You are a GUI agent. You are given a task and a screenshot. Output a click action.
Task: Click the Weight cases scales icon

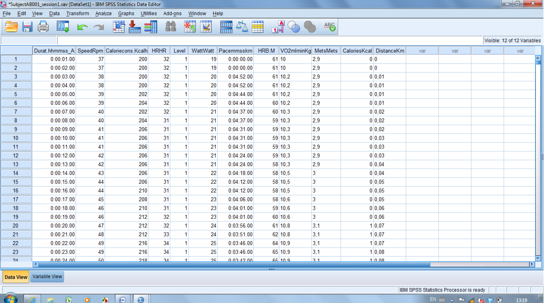pyautogui.click(x=242, y=27)
